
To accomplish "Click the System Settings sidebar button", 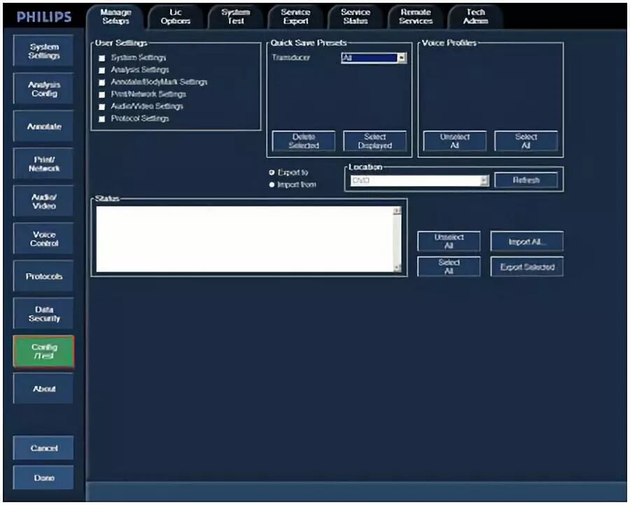I will 43,51.
